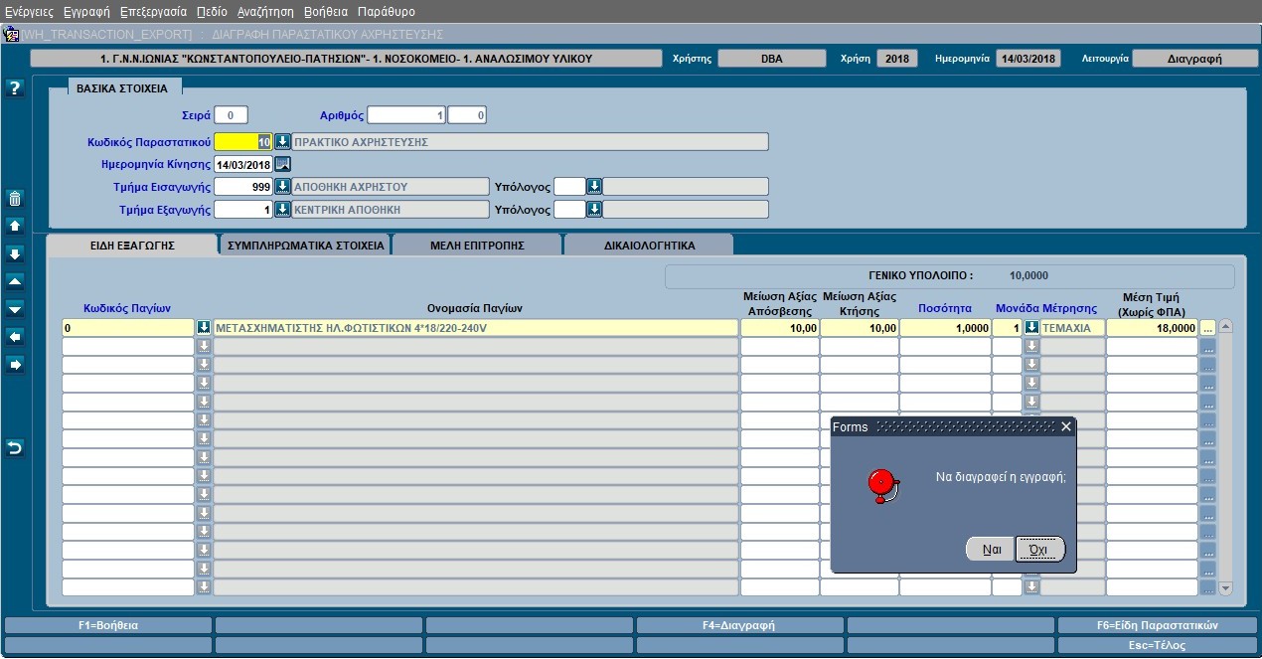Click ellipsis button on last table row
The width and height of the screenshot is (1262, 659).
1207,587
